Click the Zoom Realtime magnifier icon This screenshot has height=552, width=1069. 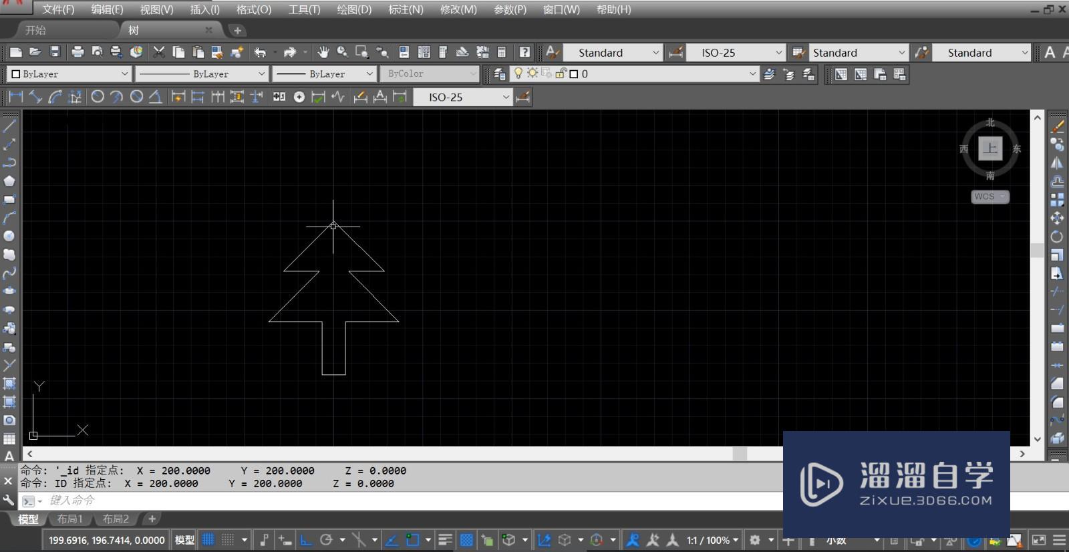pyautogui.click(x=343, y=52)
